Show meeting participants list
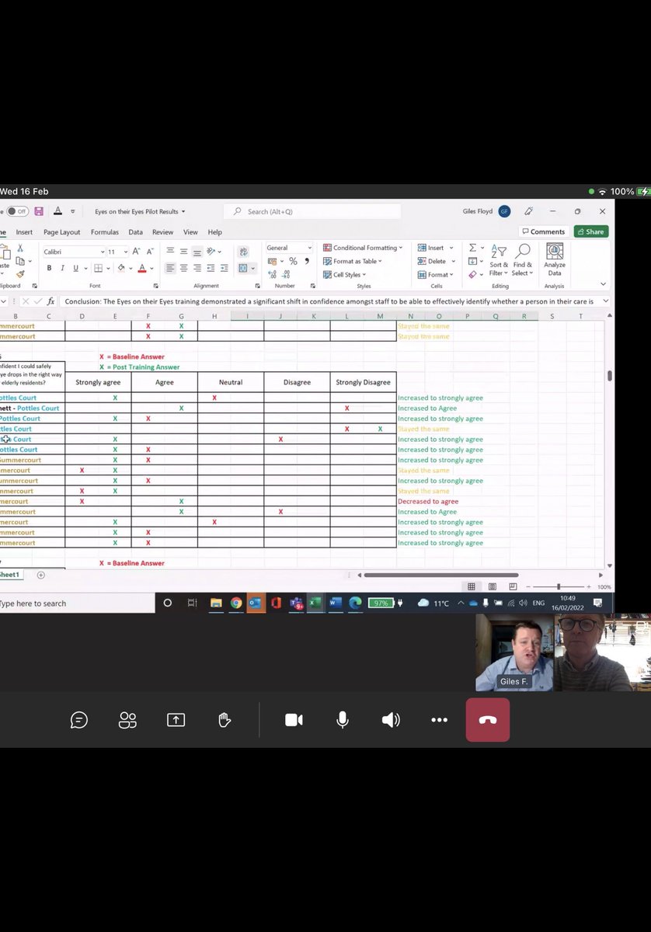Screen dimensions: 651x932 [x=127, y=720]
